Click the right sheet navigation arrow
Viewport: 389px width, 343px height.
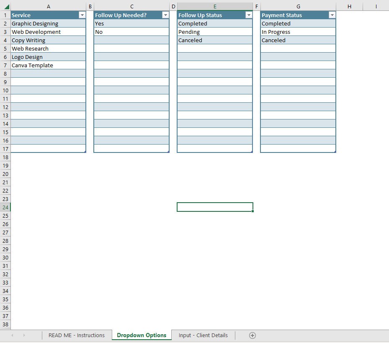24,335
